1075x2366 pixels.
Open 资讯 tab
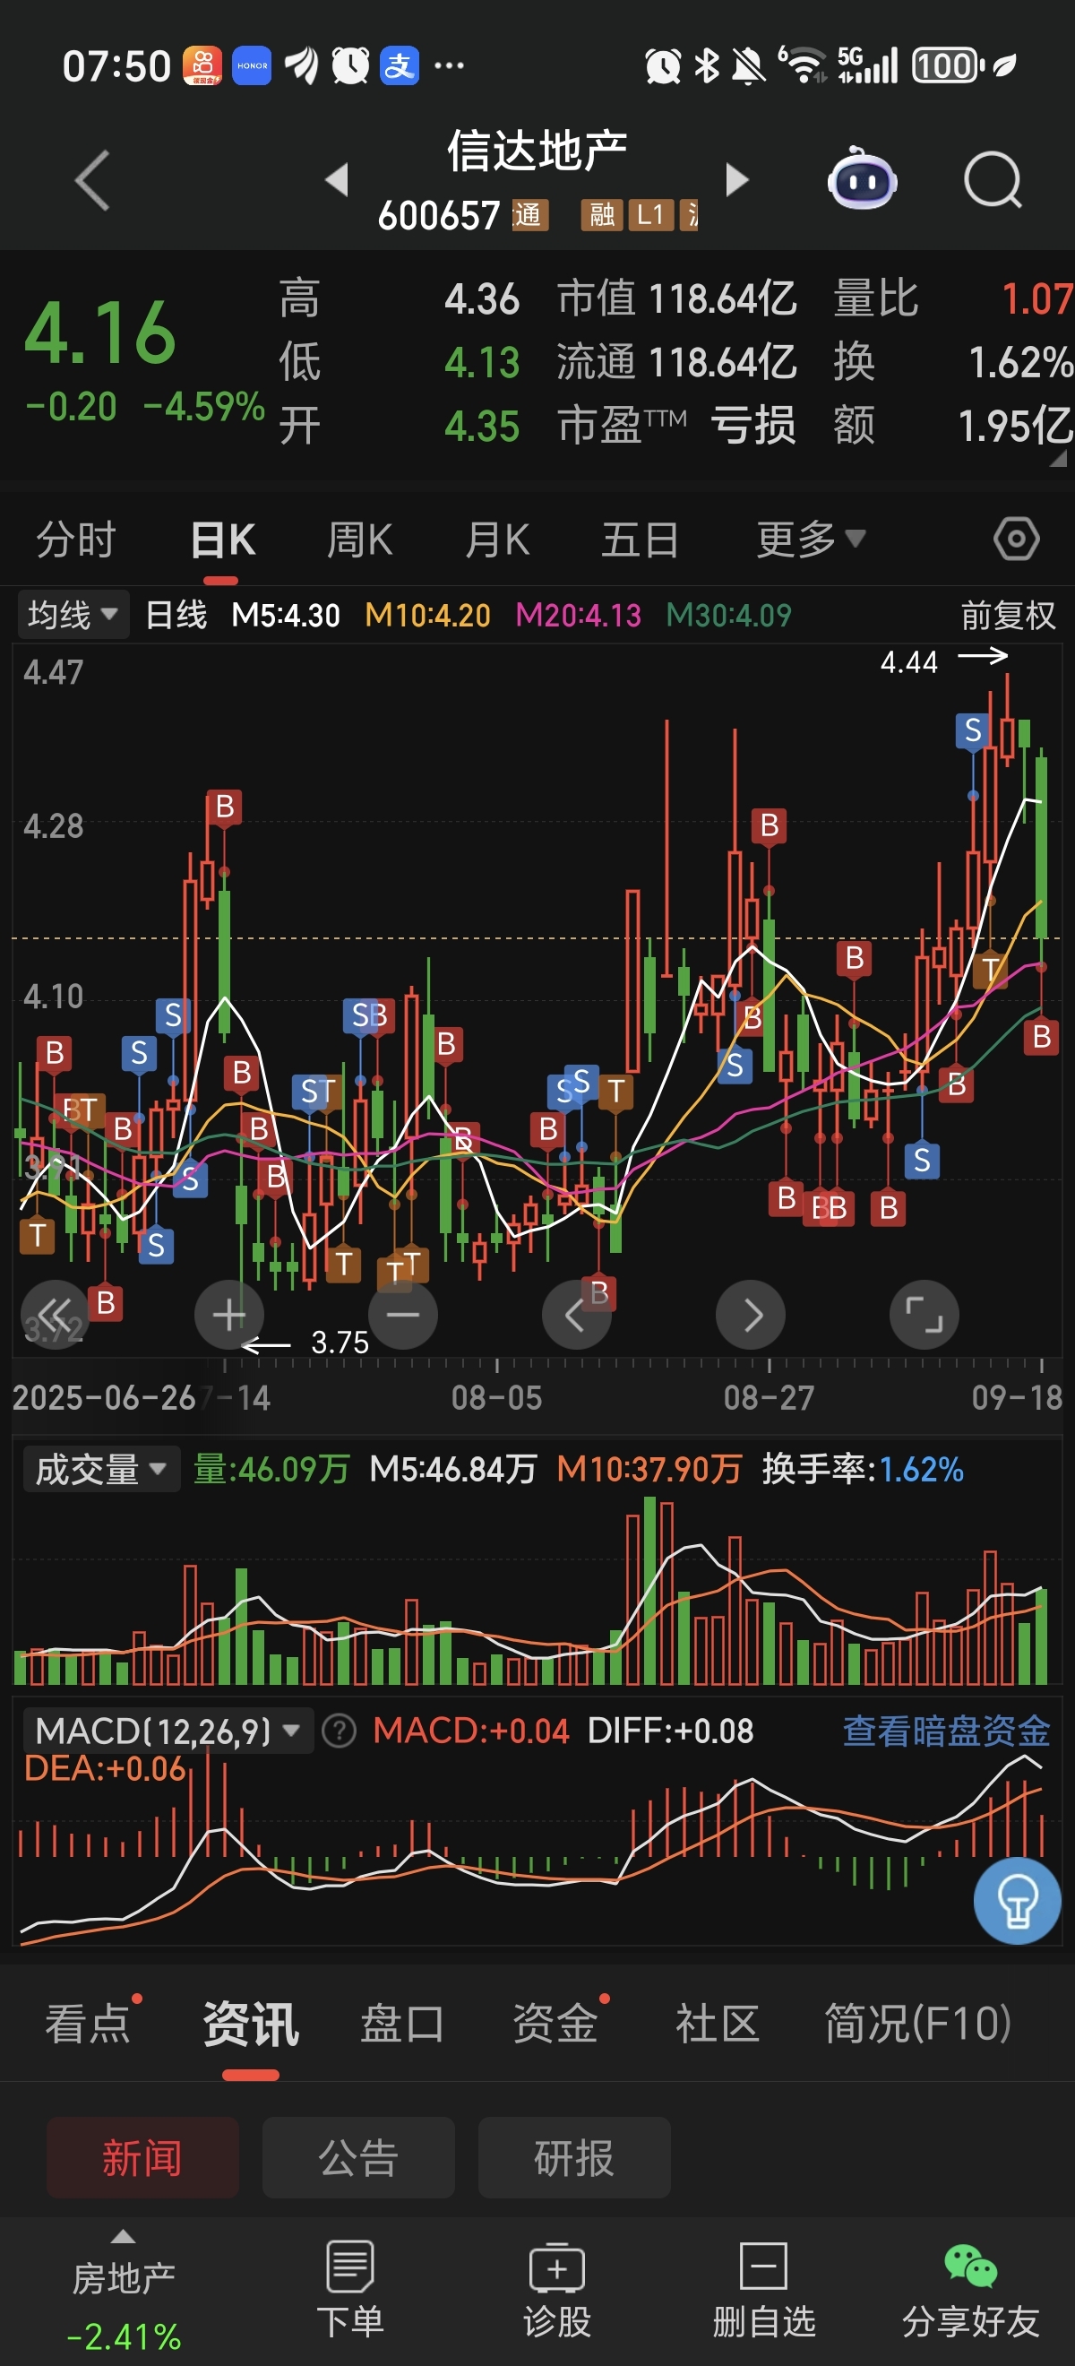251,2025
